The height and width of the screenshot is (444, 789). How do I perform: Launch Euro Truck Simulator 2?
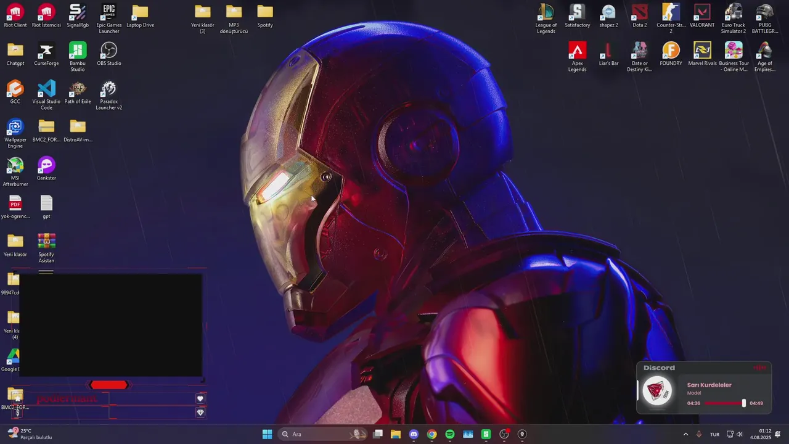click(x=734, y=18)
